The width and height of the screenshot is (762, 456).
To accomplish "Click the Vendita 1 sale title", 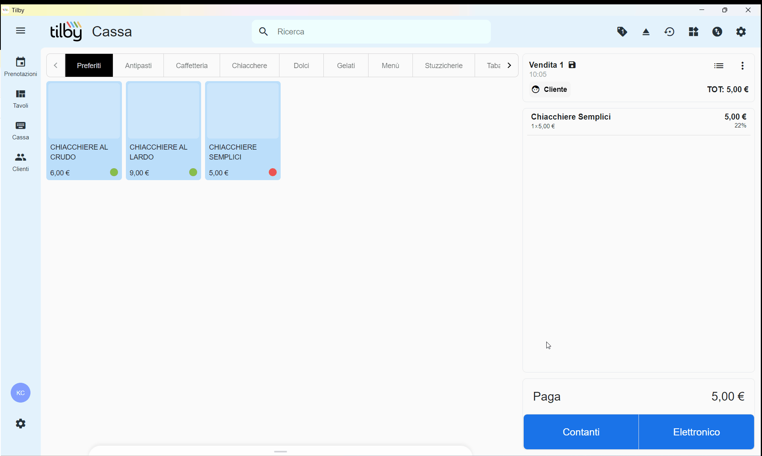I will (546, 65).
